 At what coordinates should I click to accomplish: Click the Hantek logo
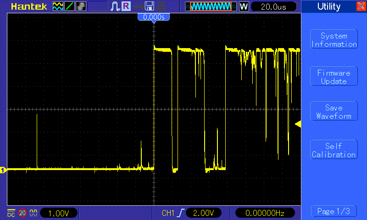click(x=29, y=6)
